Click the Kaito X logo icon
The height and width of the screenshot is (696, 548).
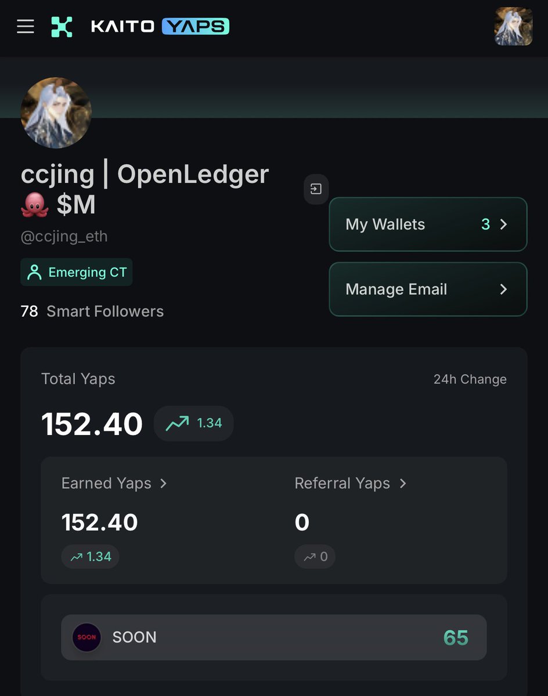(62, 27)
